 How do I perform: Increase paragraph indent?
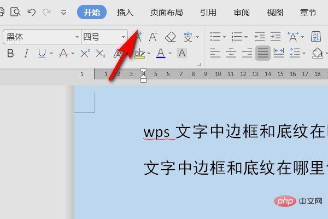276,37
